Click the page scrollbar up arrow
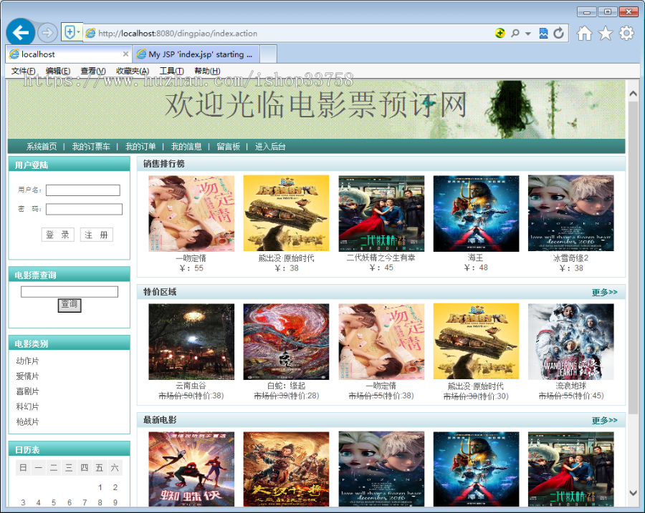Screen dimensions: 645x513 pyautogui.click(x=633, y=94)
